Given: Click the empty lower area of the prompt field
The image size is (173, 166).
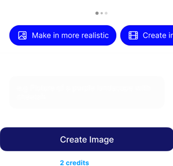Looking at the screenshot, I should (87, 104).
